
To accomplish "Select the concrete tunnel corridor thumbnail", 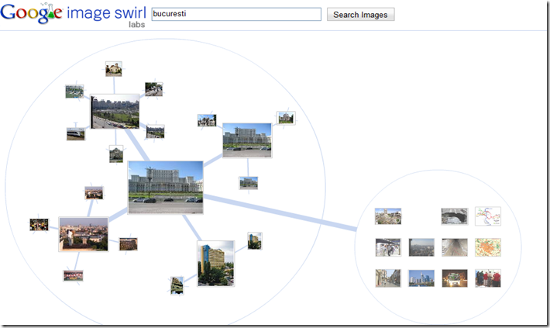I will click(x=455, y=247).
